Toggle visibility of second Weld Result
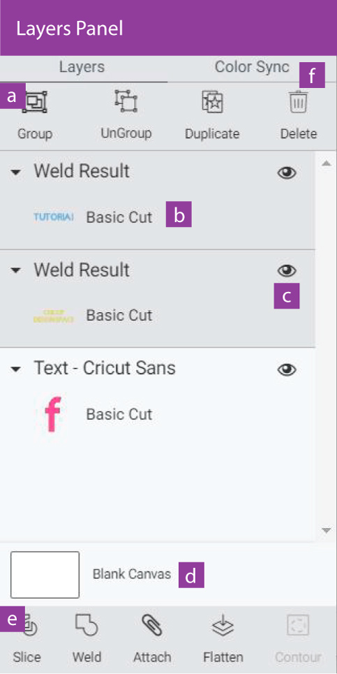This screenshot has width=337, height=674. pos(287,270)
